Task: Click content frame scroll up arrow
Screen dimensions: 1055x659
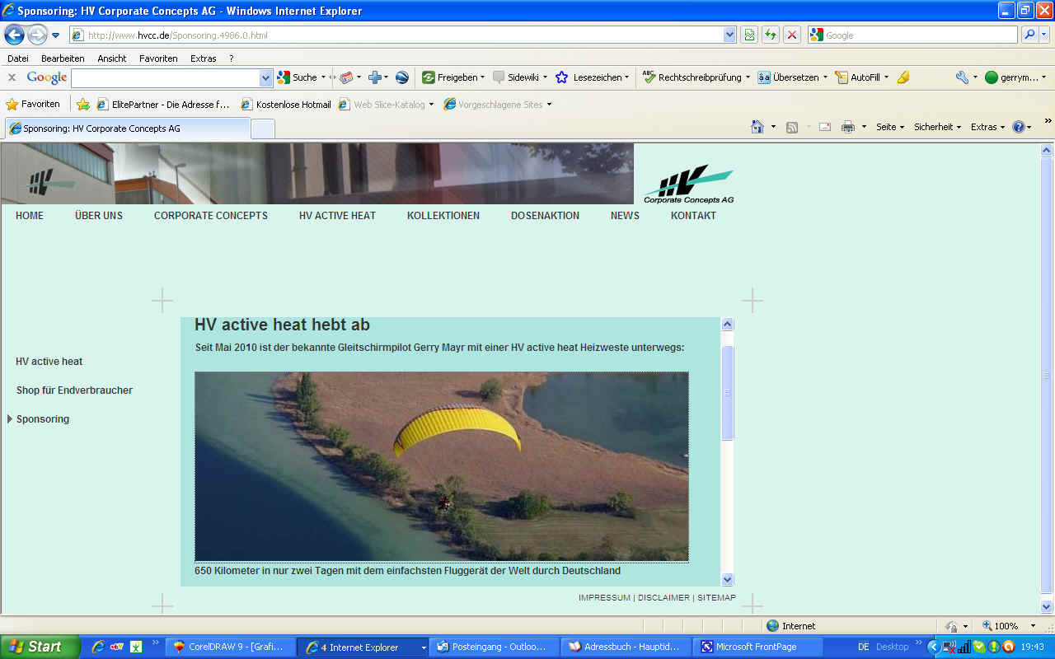Action: pos(727,325)
